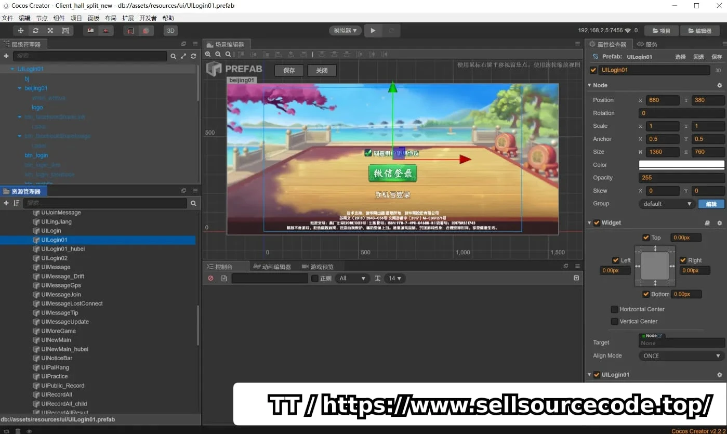This screenshot has width=727, height=434.
Task: Uncheck the Widget Left alignment
Action: tap(615, 260)
